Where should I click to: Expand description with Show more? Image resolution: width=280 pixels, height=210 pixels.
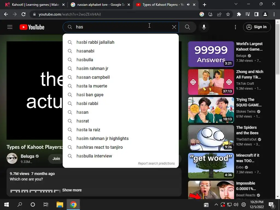[72, 190]
